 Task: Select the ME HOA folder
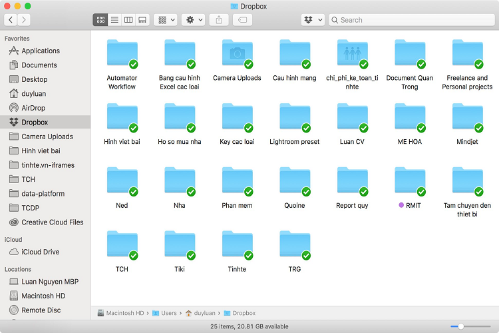(x=411, y=117)
